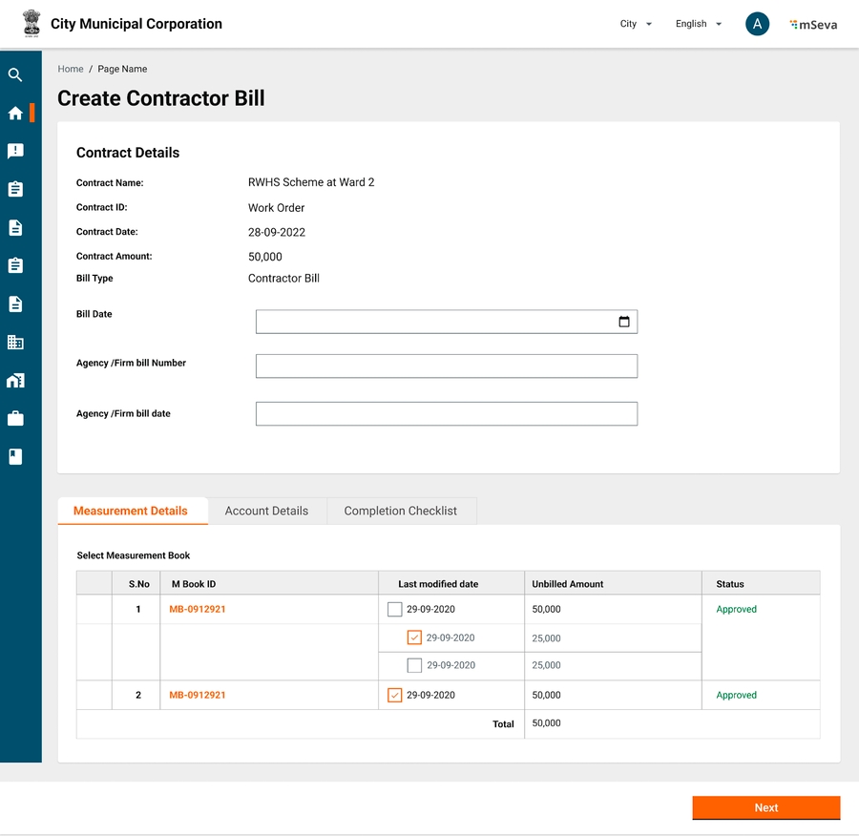Screen dimensions: 859x836
Task: Follow the Home breadcrumb link
Action: point(71,69)
